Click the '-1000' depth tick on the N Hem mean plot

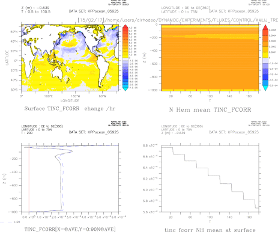(x=153, y=90)
